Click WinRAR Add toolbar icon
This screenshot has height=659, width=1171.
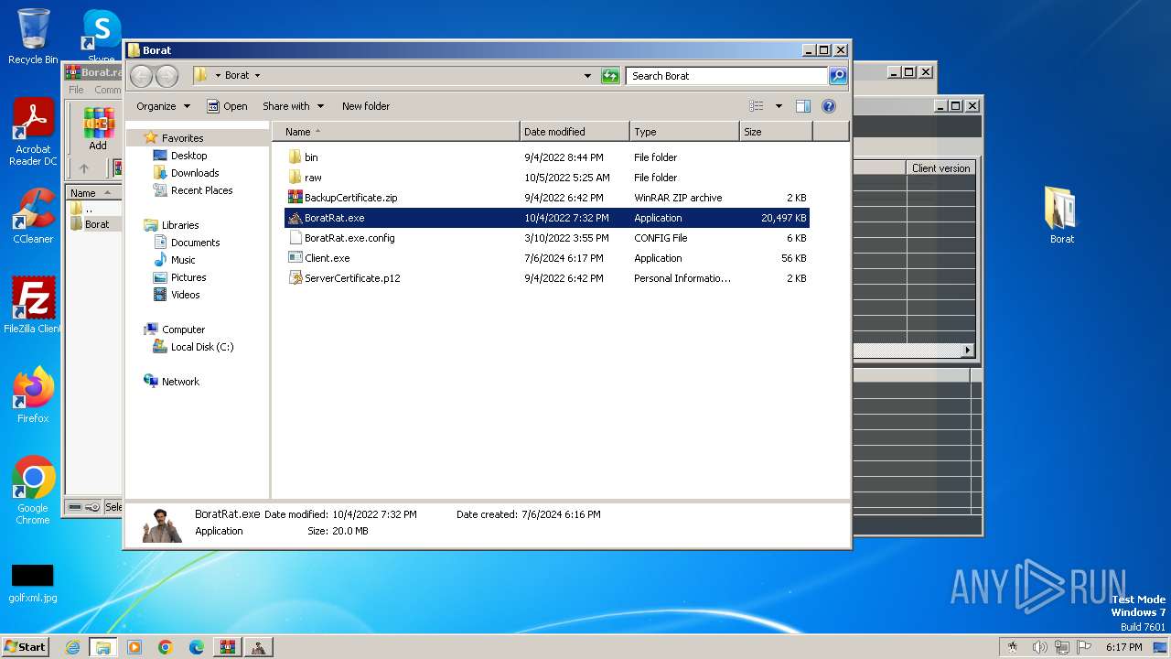click(x=98, y=129)
